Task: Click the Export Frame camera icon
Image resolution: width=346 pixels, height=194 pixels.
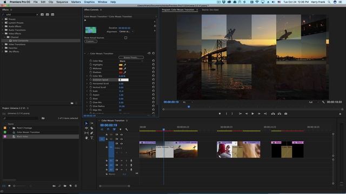Action: pos(286,114)
